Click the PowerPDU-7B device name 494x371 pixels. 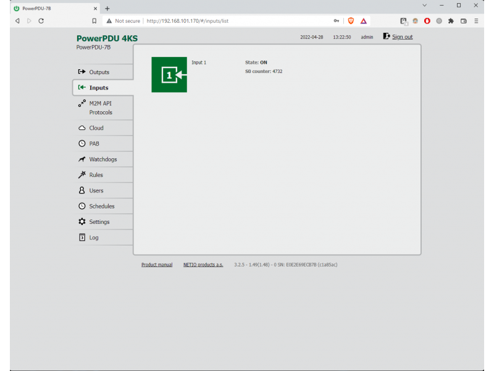click(93, 48)
